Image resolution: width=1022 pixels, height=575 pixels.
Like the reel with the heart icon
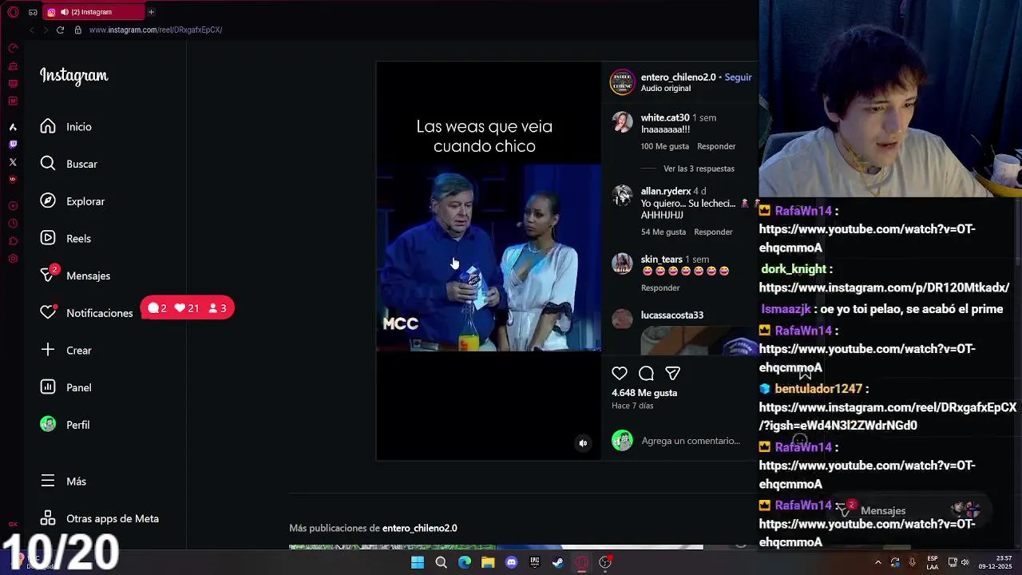(620, 373)
